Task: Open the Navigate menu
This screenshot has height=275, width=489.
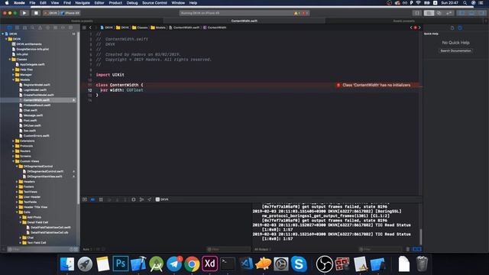Action: (83, 3)
